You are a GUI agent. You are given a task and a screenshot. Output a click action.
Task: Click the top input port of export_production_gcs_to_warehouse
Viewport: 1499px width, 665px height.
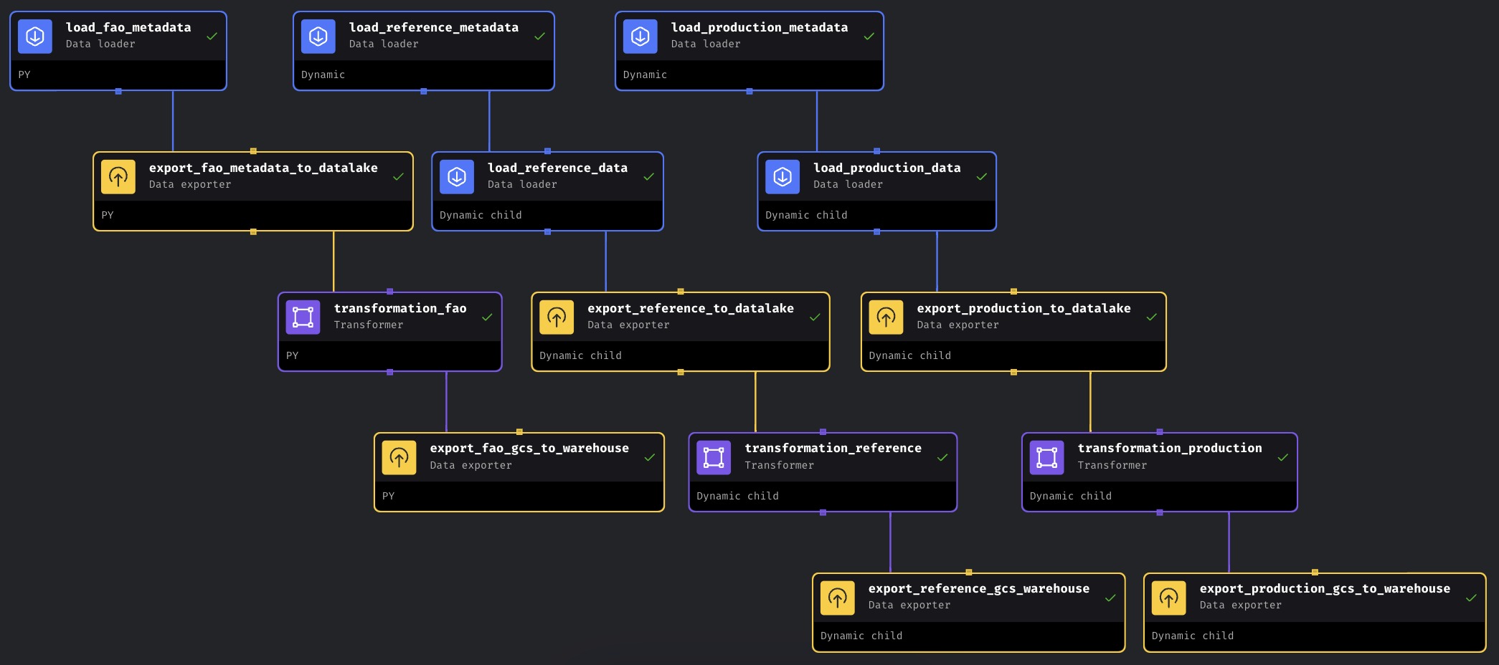point(1315,573)
